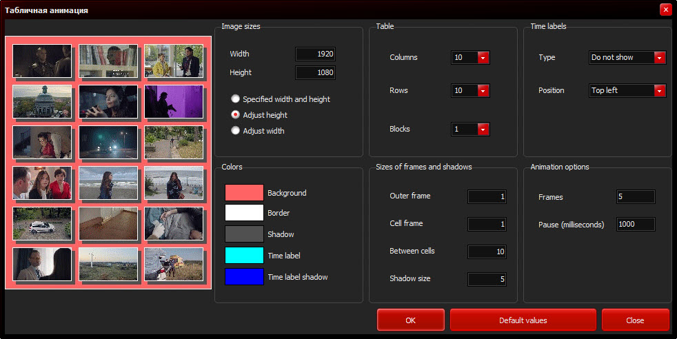Screen dimensions: 677x339
Task: Click the Pause (milliseconds) label
Action: click(571, 224)
